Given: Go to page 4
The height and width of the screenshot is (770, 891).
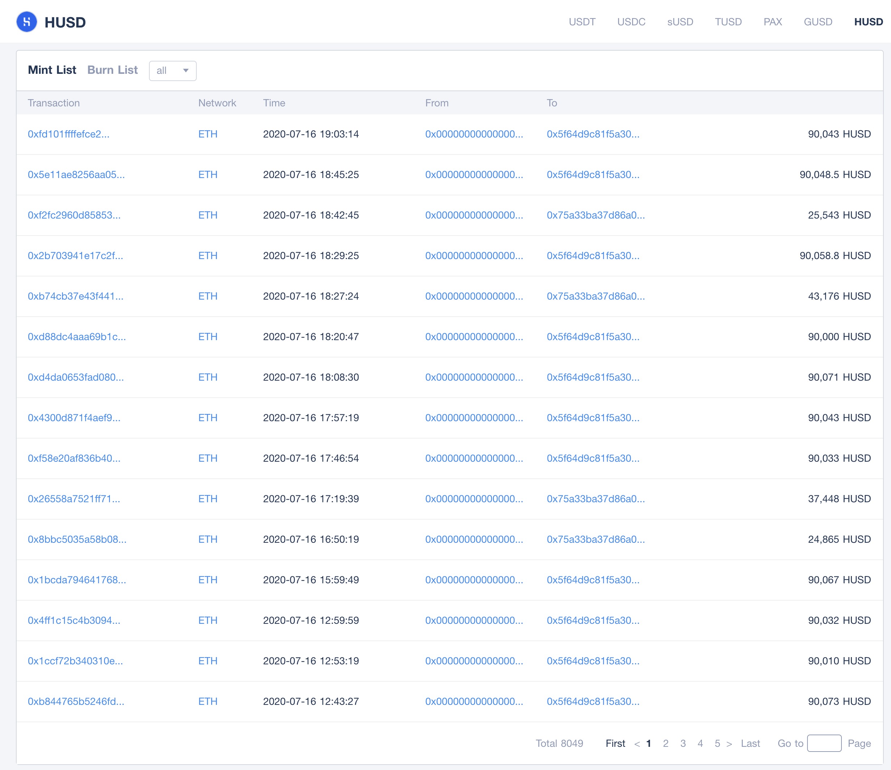Looking at the screenshot, I should (700, 743).
